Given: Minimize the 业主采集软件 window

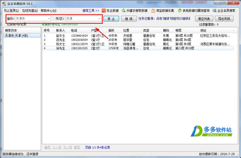Looking at the screenshot, I should tap(217, 3).
